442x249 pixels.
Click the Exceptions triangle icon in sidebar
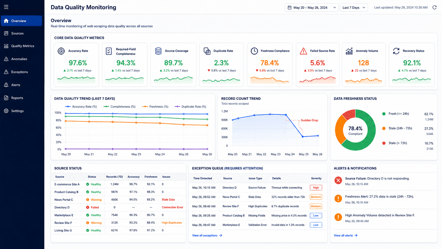point(6,72)
